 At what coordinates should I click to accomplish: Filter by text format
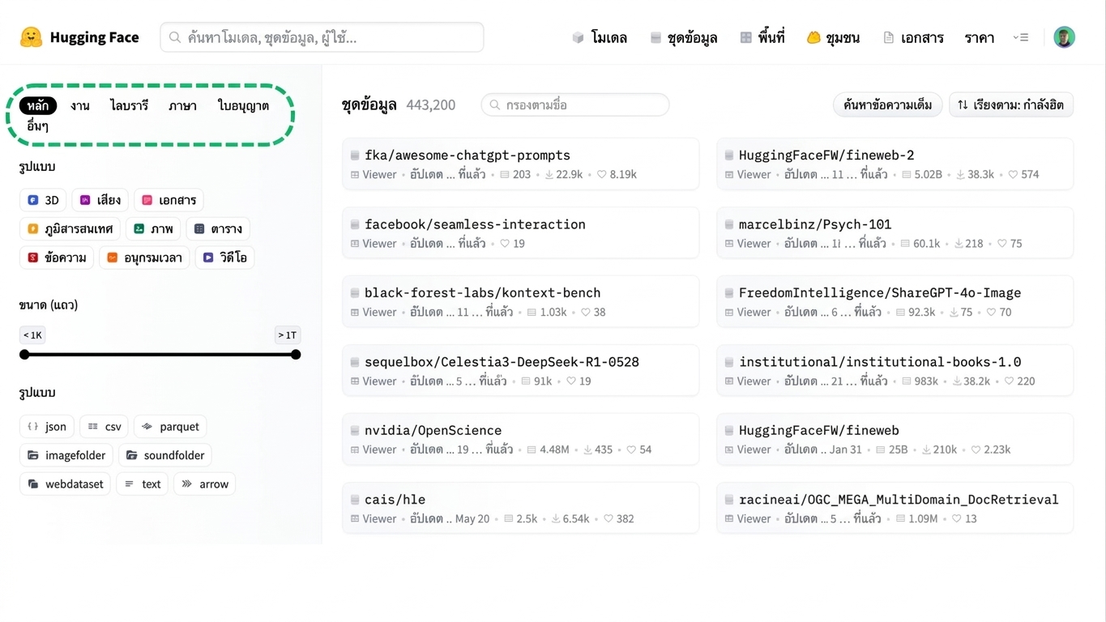[142, 484]
